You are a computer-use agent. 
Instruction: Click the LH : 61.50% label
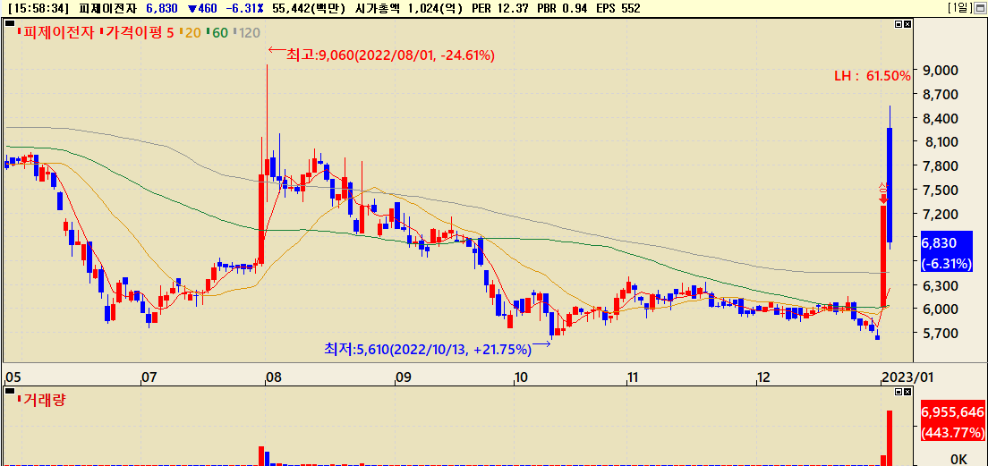[873, 76]
